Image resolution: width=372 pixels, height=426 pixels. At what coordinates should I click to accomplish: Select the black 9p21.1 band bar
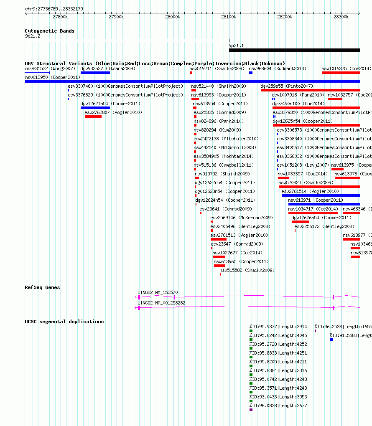tap(295, 50)
